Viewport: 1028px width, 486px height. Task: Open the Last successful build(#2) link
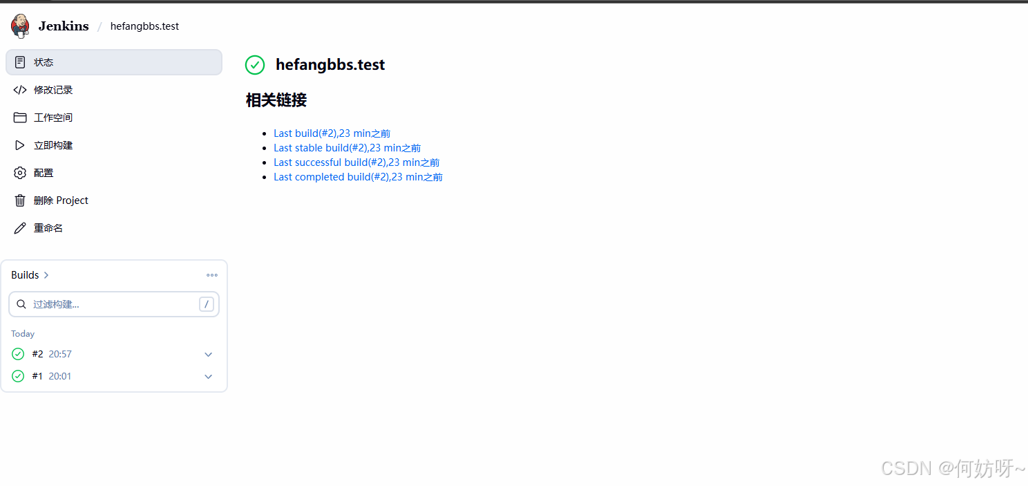click(356, 162)
